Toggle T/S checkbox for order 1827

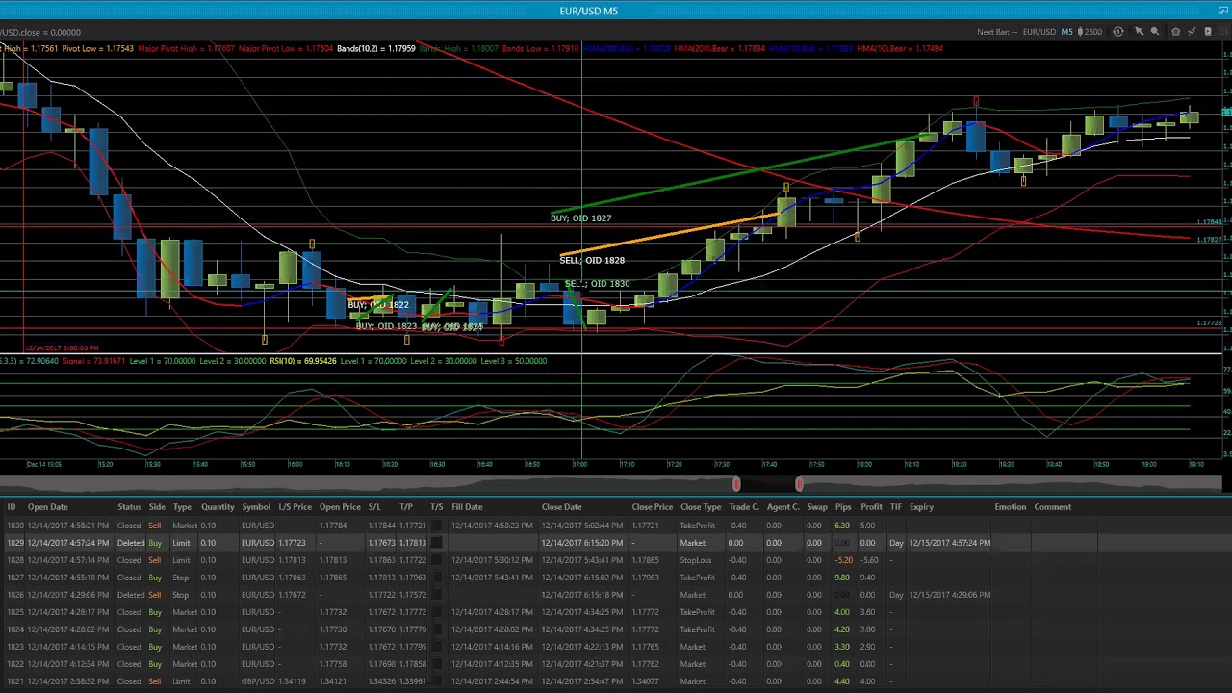tap(437, 577)
